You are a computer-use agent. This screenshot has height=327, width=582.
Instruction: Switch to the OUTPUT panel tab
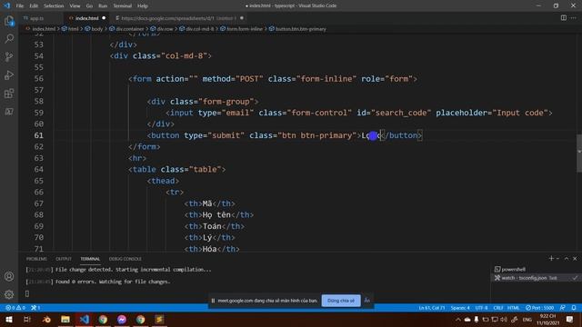coord(64,259)
